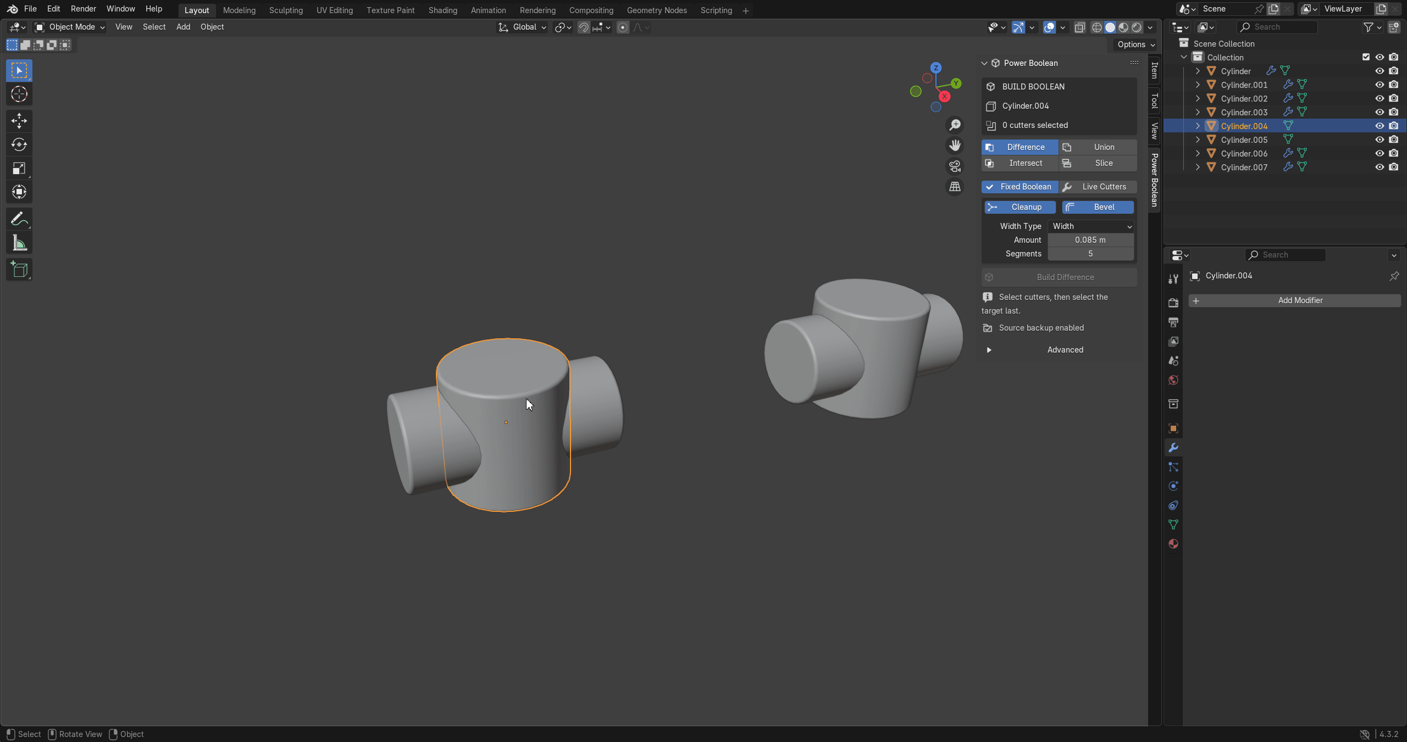Open the Physics properties tab icon
Image resolution: width=1407 pixels, height=742 pixels.
coord(1173,486)
